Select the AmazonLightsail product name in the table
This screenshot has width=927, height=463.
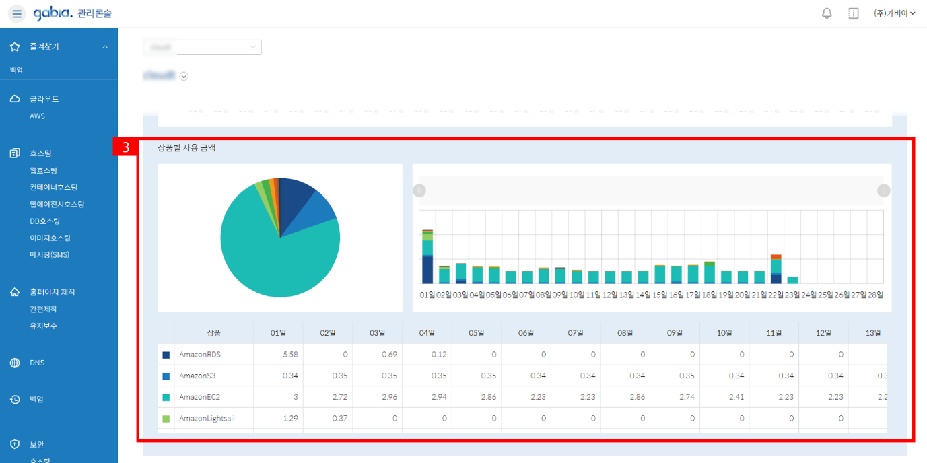[x=207, y=419]
